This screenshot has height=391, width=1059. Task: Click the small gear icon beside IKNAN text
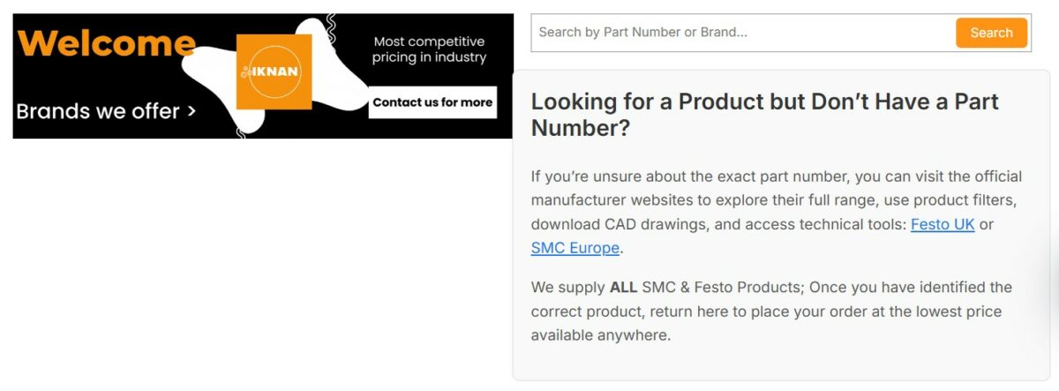click(x=246, y=72)
